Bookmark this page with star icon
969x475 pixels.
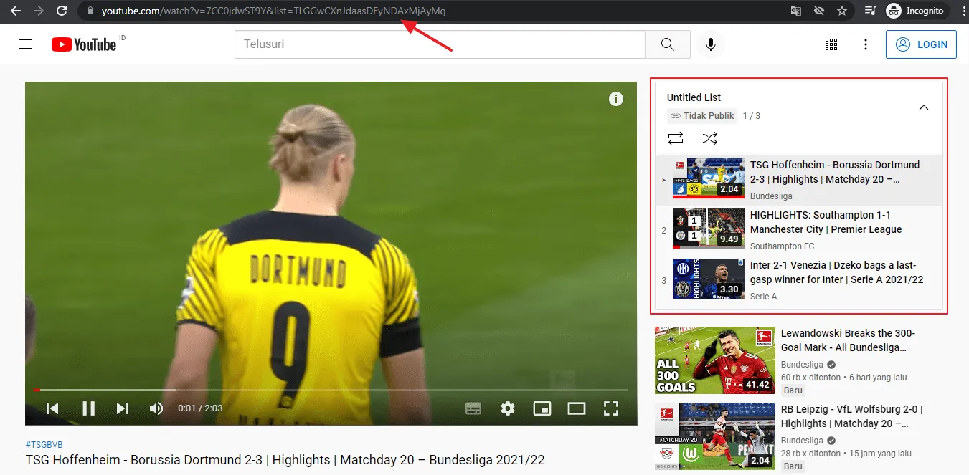click(842, 11)
